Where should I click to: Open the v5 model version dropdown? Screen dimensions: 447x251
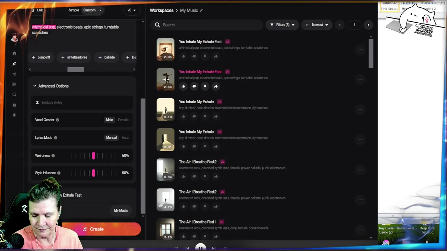[132, 10]
